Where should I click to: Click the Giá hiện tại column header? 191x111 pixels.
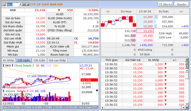(133, 60)
